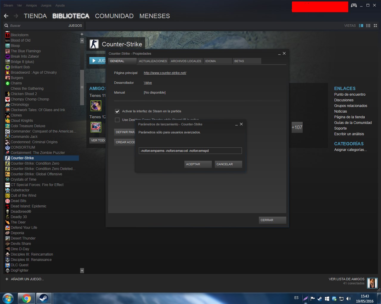Click the Chains game icon
The width and height of the screenshot is (381, 304).
(8, 83)
